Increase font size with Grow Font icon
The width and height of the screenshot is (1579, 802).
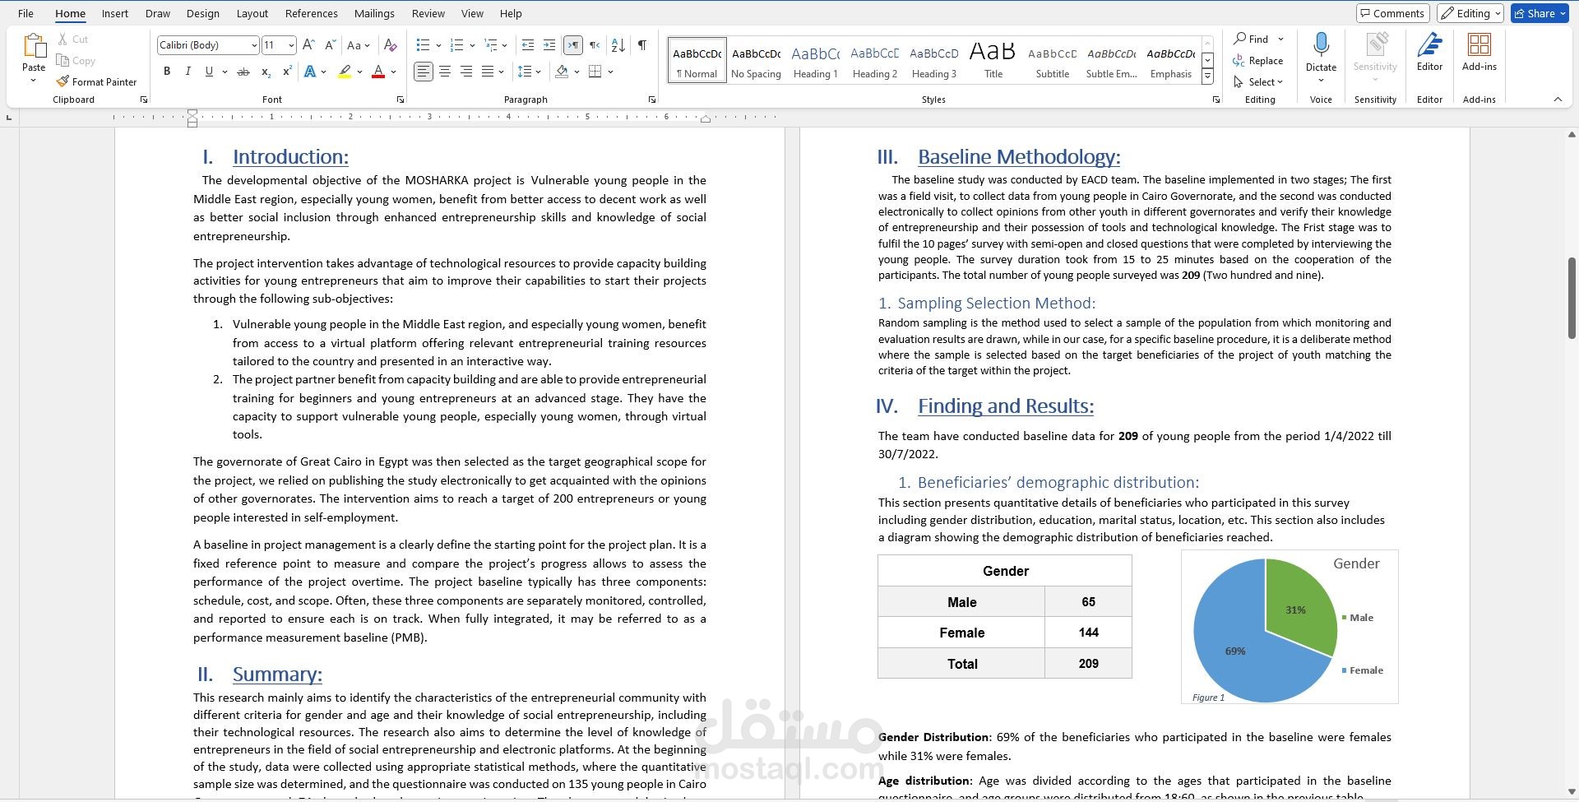pyautogui.click(x=308, y=45)
